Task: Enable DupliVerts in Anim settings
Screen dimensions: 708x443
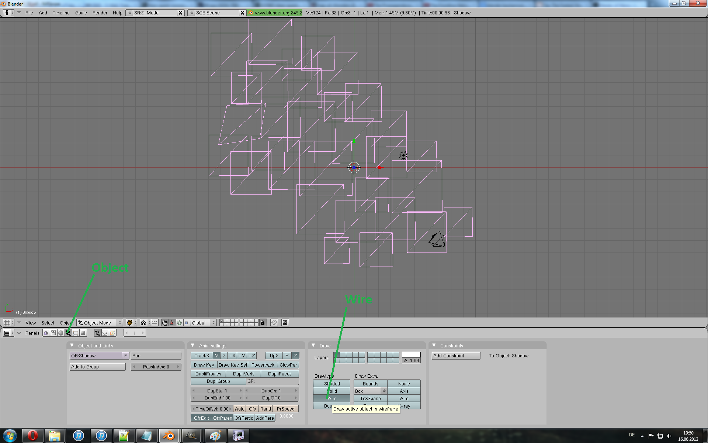Action: point(243,374)
